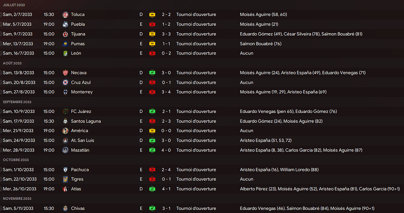The width and height of the screenshot is (404, 213).
Task: Select the Sam, 24/9/2033 fixture date
Action: point(18,140)
